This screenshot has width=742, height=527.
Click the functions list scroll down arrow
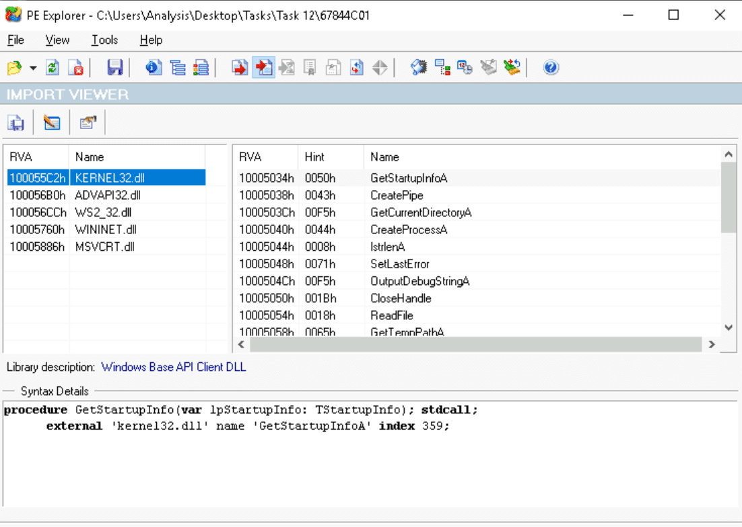pyautogui.click(x=729, y=327)
